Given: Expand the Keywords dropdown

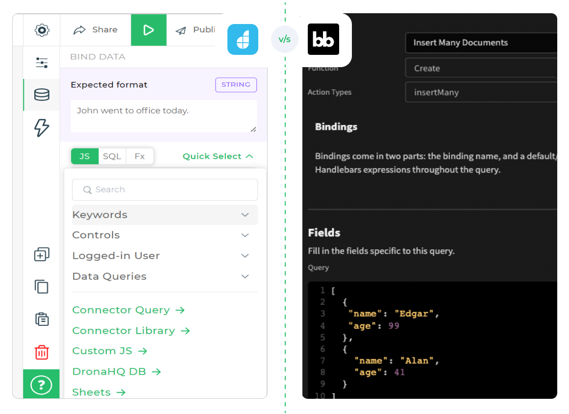Looking at the screenshot, I should click(x=245, y=215).
